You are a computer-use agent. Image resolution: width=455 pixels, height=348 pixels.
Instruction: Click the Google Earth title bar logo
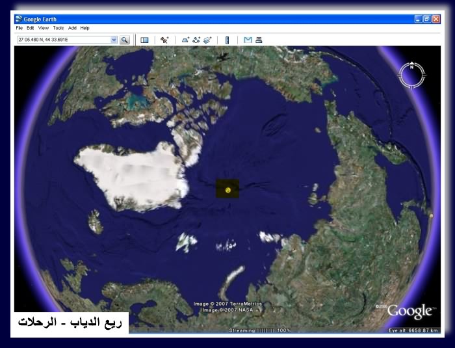click(x=19, y=19)
